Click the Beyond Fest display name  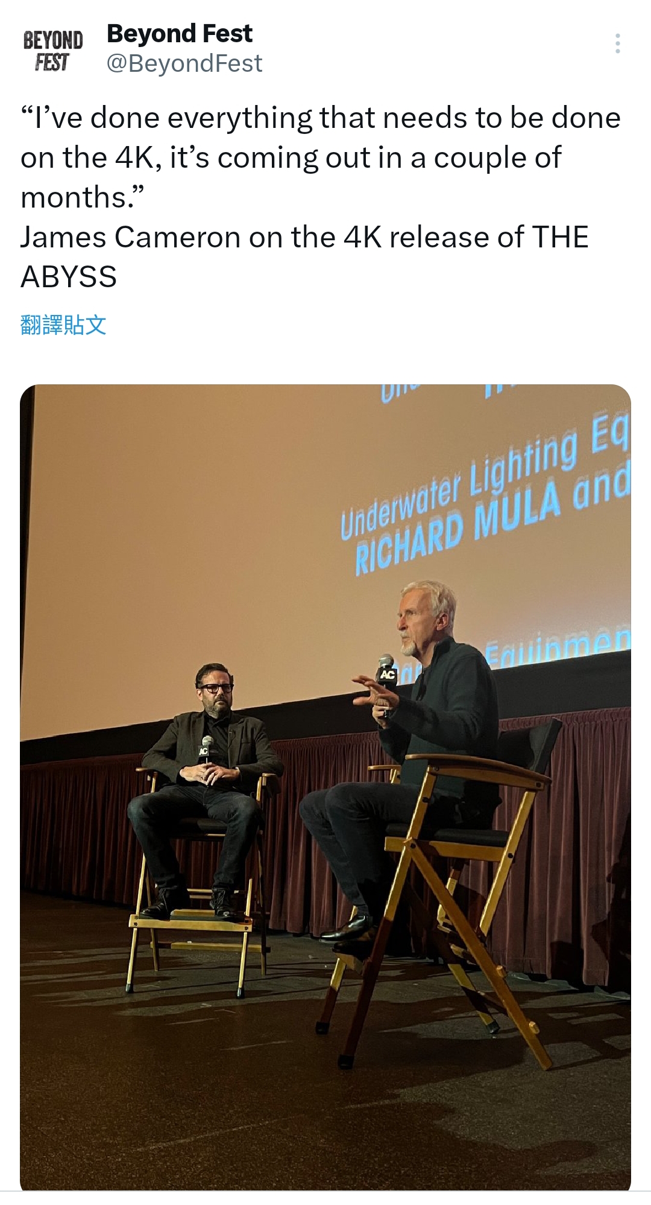point(179,34)
